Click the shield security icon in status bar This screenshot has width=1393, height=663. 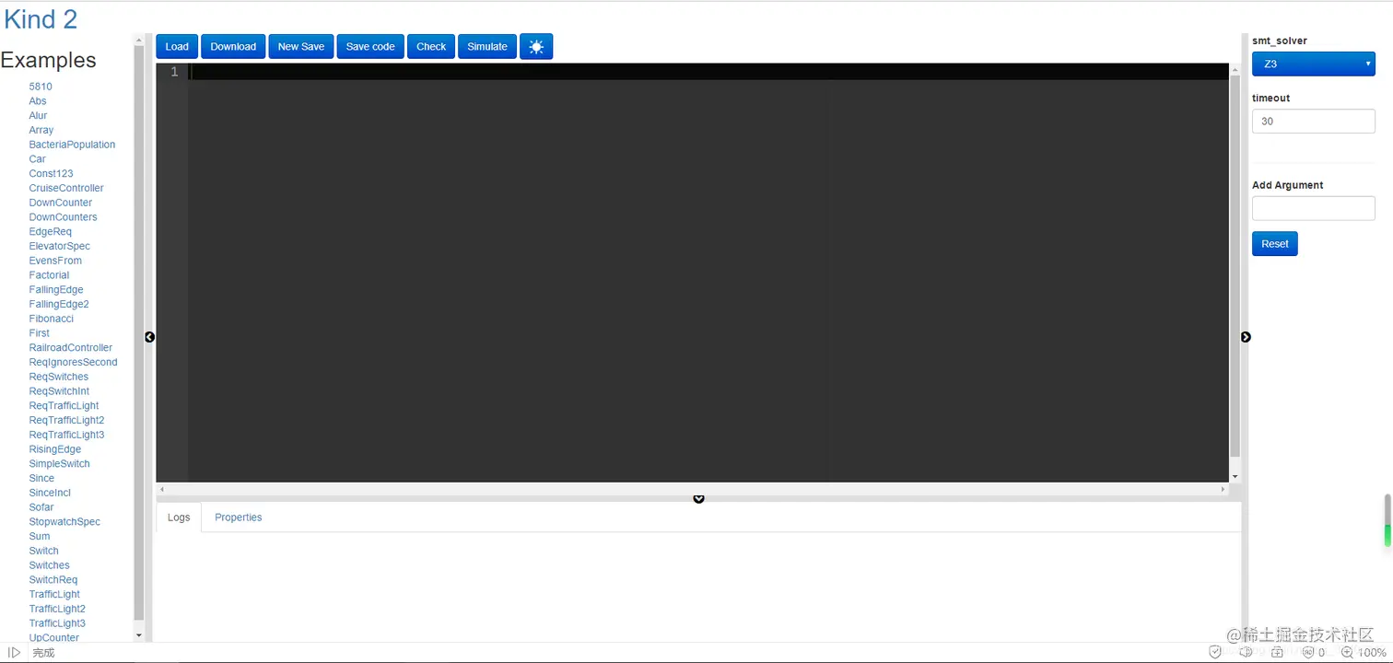tap(1215, 652)
